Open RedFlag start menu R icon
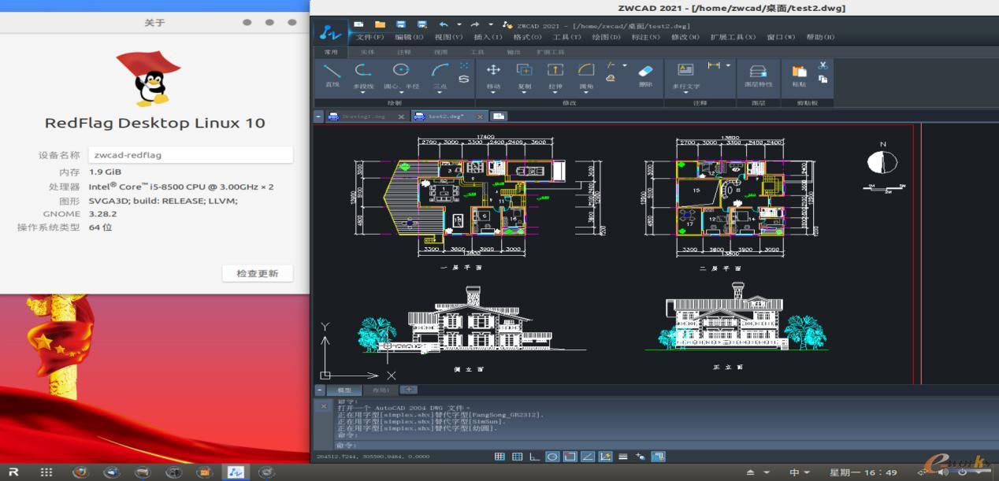 13,472
